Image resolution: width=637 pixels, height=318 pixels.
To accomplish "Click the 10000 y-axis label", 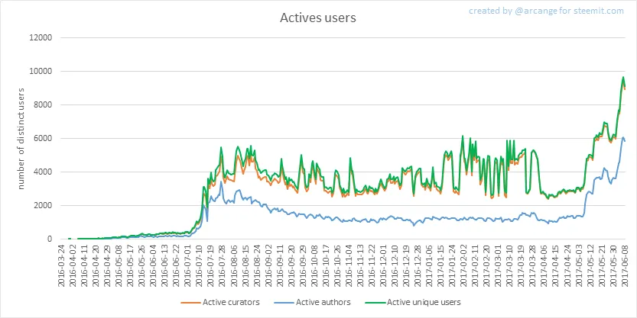I will [42, 71].
